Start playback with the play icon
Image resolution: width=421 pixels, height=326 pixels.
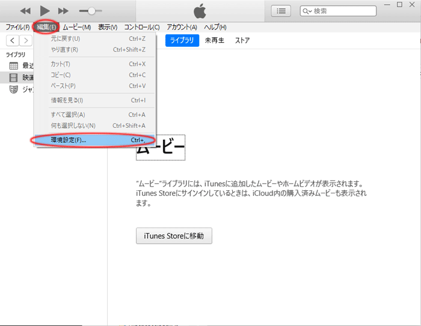pyautogui.click(x=45, y=11)
